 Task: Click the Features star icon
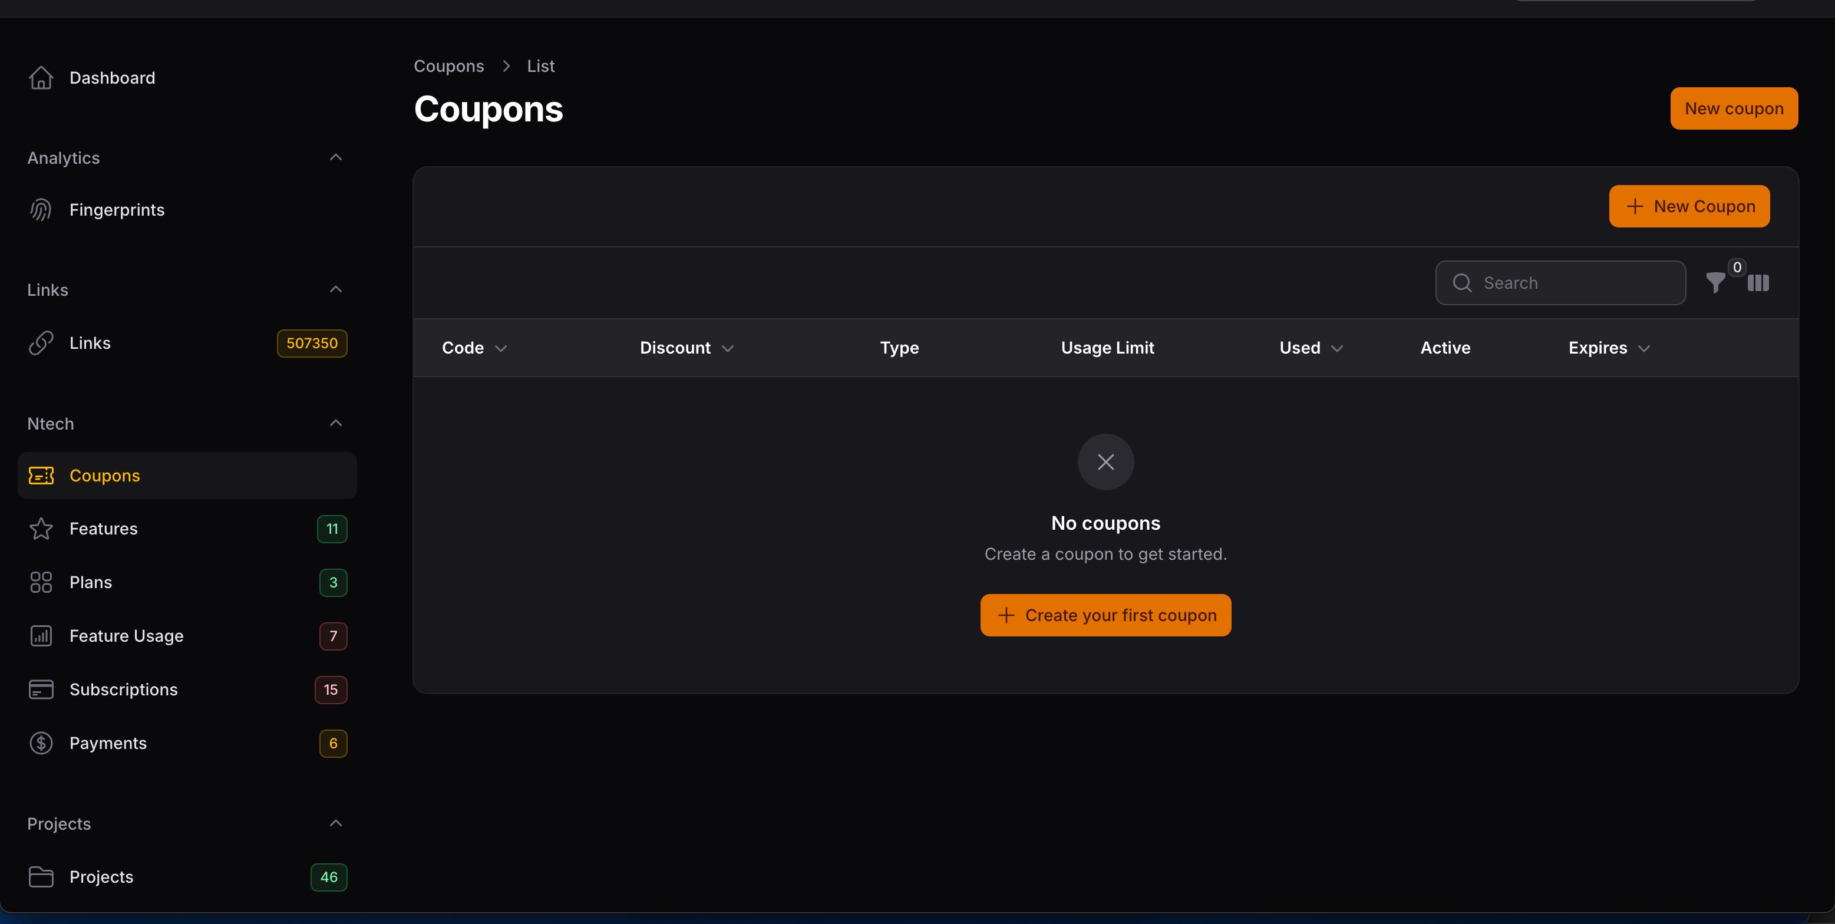[41, 529]
